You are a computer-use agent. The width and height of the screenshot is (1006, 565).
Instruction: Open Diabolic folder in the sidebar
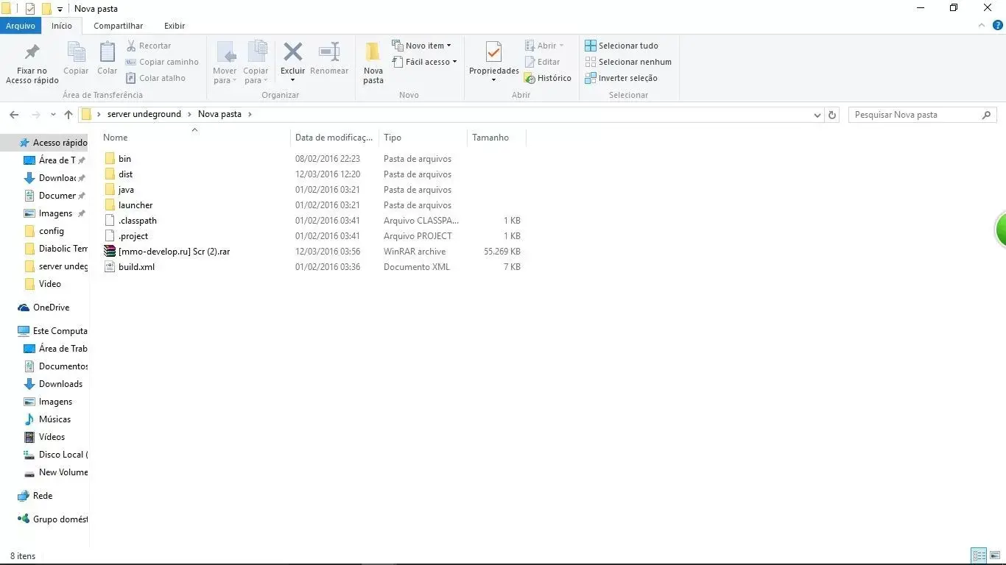(x=55, y=249)
